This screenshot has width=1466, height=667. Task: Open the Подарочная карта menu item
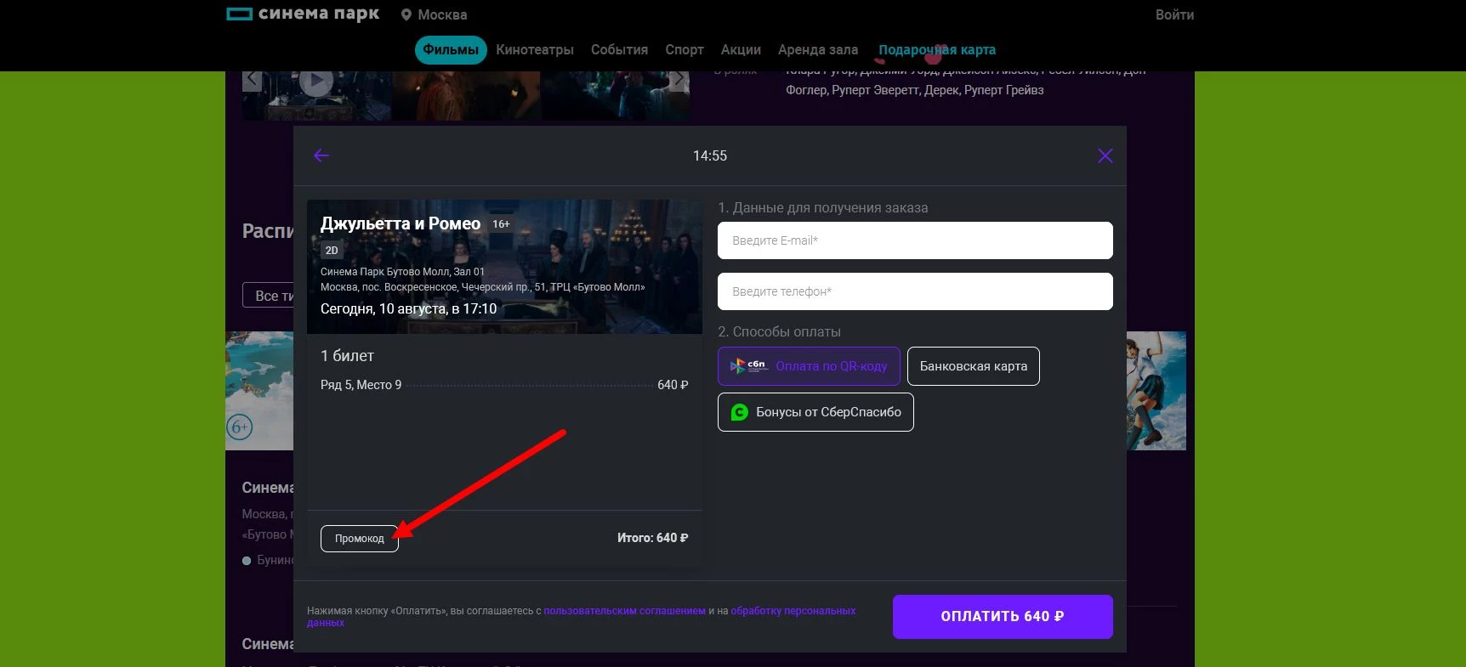(937, 50)
